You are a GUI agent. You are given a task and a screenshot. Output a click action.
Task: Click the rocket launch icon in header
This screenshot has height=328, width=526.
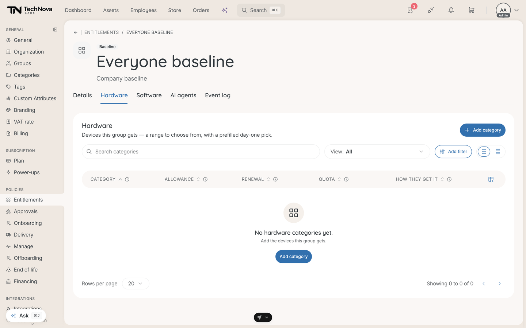click(431, 10)
